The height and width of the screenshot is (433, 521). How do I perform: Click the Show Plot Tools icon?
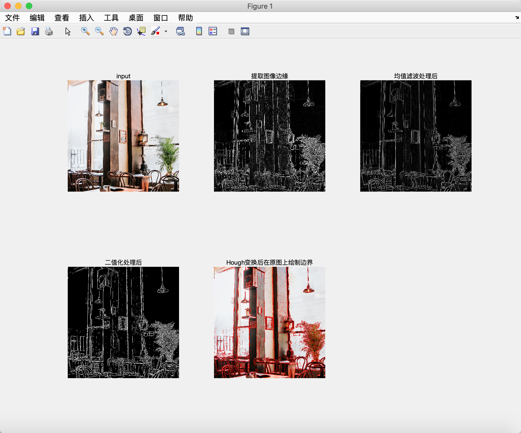tap(245, 31)
